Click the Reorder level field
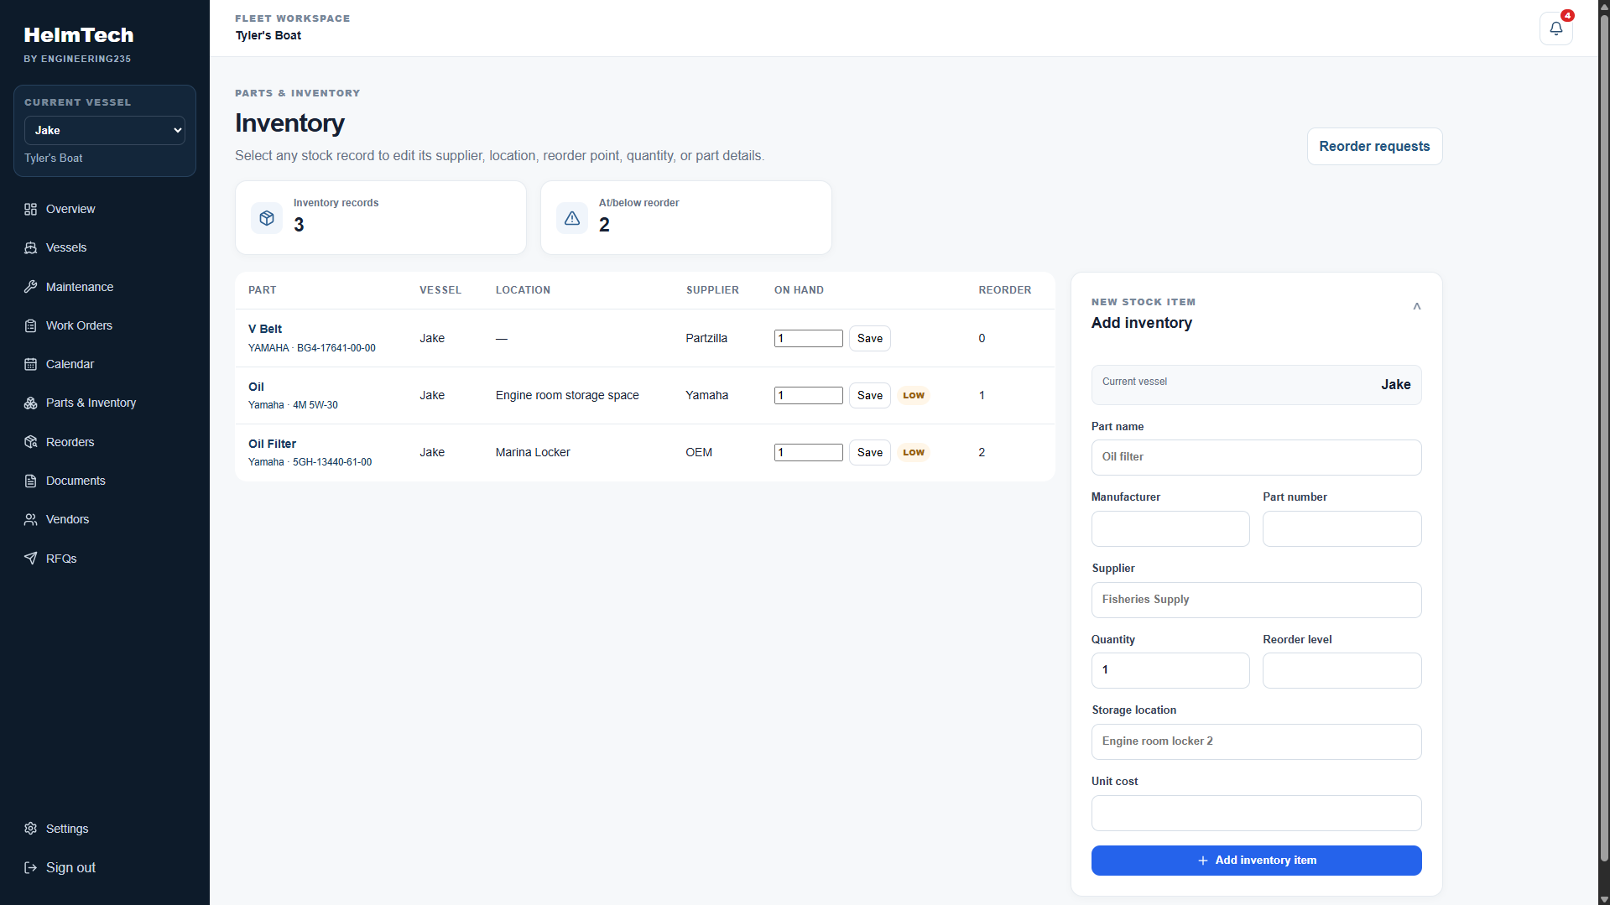Screen dimensions: 1610x905 pyautogui.click(x=1342, y=670)
